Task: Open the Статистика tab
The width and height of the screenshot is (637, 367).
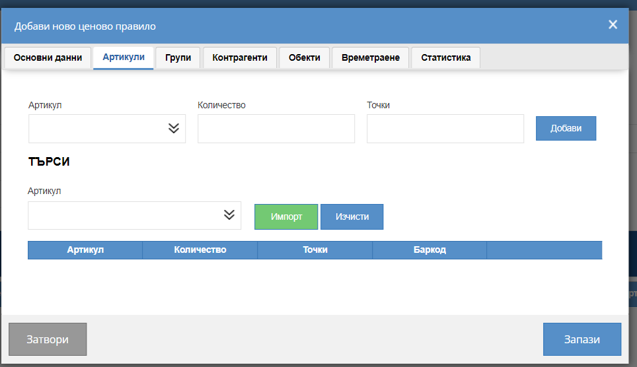Action: click(445, 57)
